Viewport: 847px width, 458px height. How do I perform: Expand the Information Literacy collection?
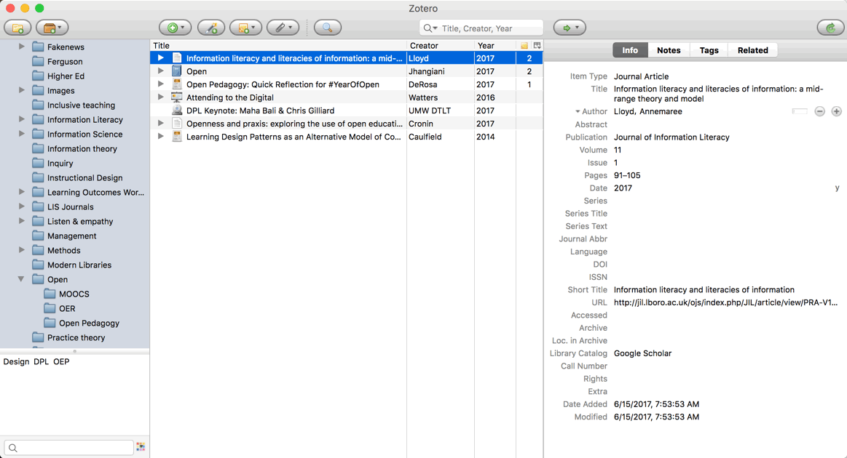(21, 119)
